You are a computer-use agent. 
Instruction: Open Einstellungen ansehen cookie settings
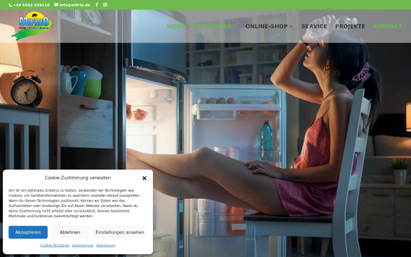tap(120, 232)
